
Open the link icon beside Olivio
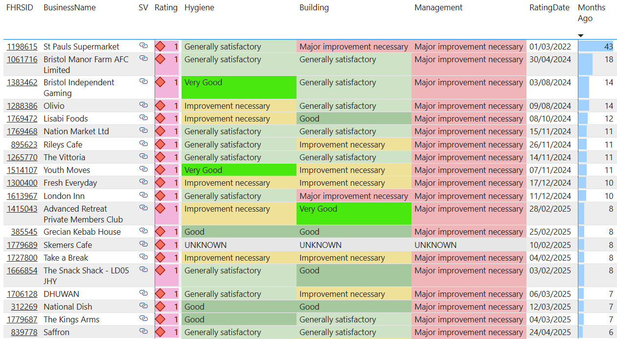coord(143,105)
